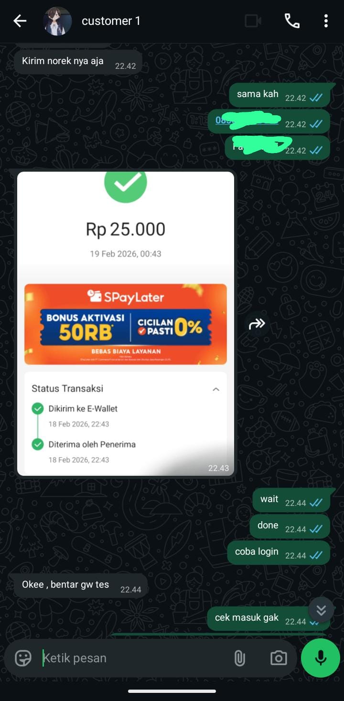Image resolution: width=344 pixels, height=701 pixels.
Task: Open the emoji sticker picker
Action: pos(23,658)
